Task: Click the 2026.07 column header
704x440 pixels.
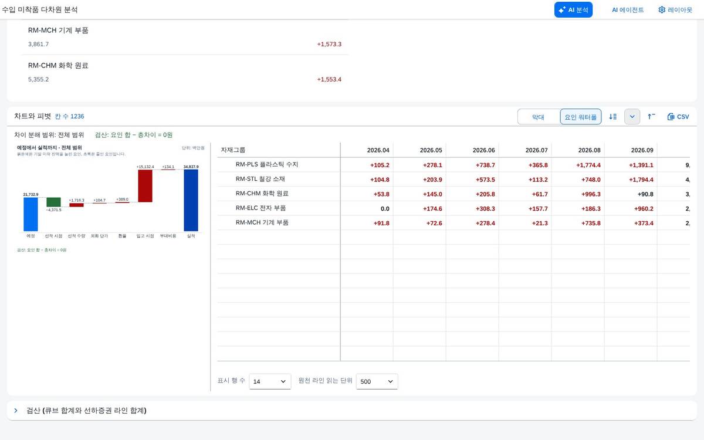Action: coord(525,150)
